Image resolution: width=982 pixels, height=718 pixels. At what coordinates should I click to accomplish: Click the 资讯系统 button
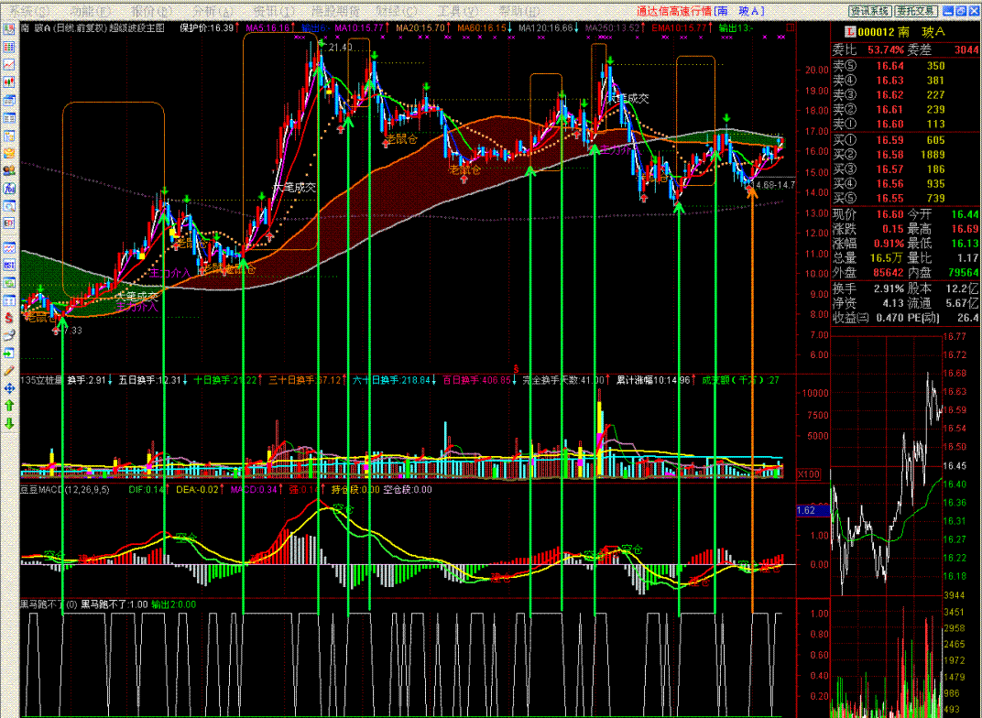[x=869, y=11]
